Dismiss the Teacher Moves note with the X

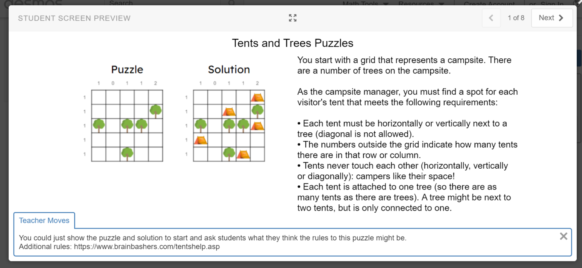(563, 236)
